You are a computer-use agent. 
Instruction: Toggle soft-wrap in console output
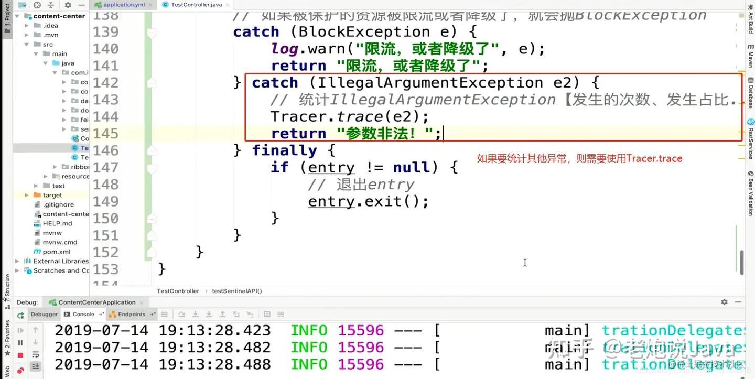[36, 355]
